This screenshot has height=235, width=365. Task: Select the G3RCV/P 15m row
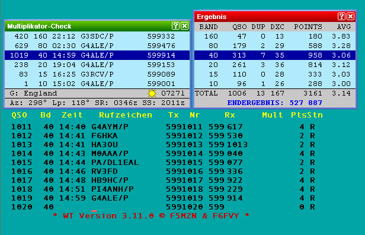(97, 74)
